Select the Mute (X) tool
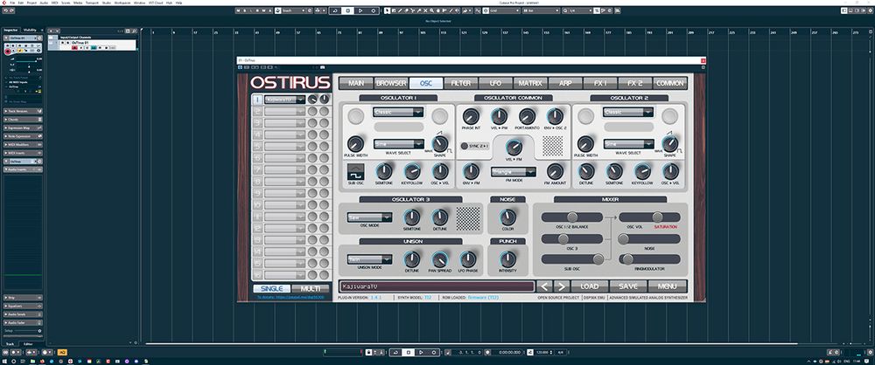Screen dimensions: 875x365 [x=425, y=10]
